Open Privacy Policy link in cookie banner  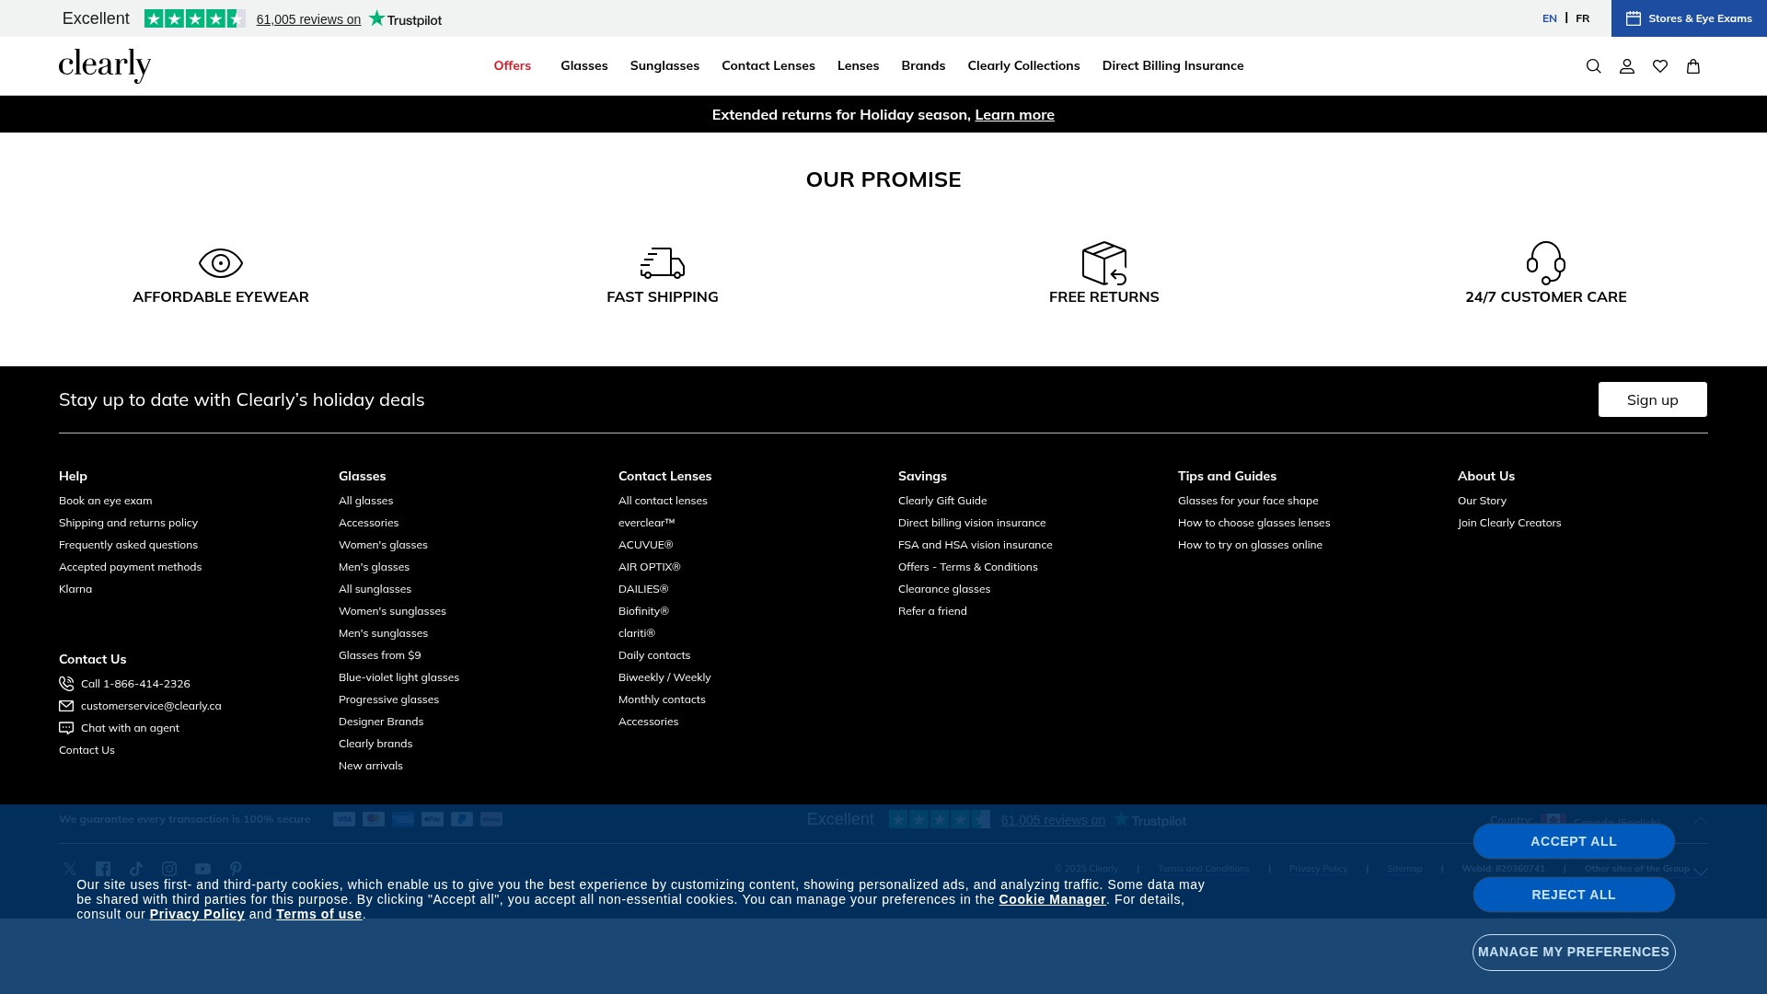pyautogui.click(x=197, y=914)
